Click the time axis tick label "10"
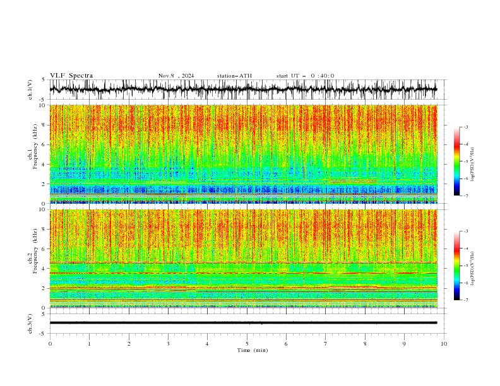The image size is (500, 386). (x=444, y=344)
